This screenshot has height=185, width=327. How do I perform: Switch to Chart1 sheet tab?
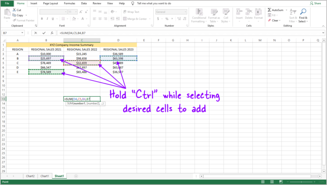pyautogui.click(x=45, y=176)
